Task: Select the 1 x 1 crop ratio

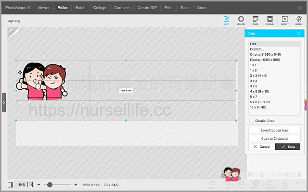Action: click(x=274, y=65)
